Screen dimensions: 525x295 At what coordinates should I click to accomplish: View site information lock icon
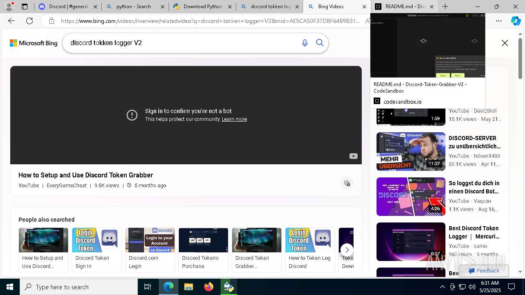point(52,21)
